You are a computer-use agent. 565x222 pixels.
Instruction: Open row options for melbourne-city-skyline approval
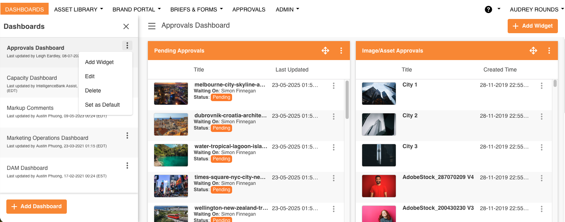(x=334, y=86)
